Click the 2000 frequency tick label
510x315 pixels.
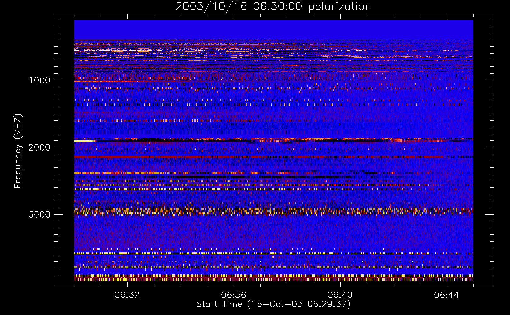point(39,147)
